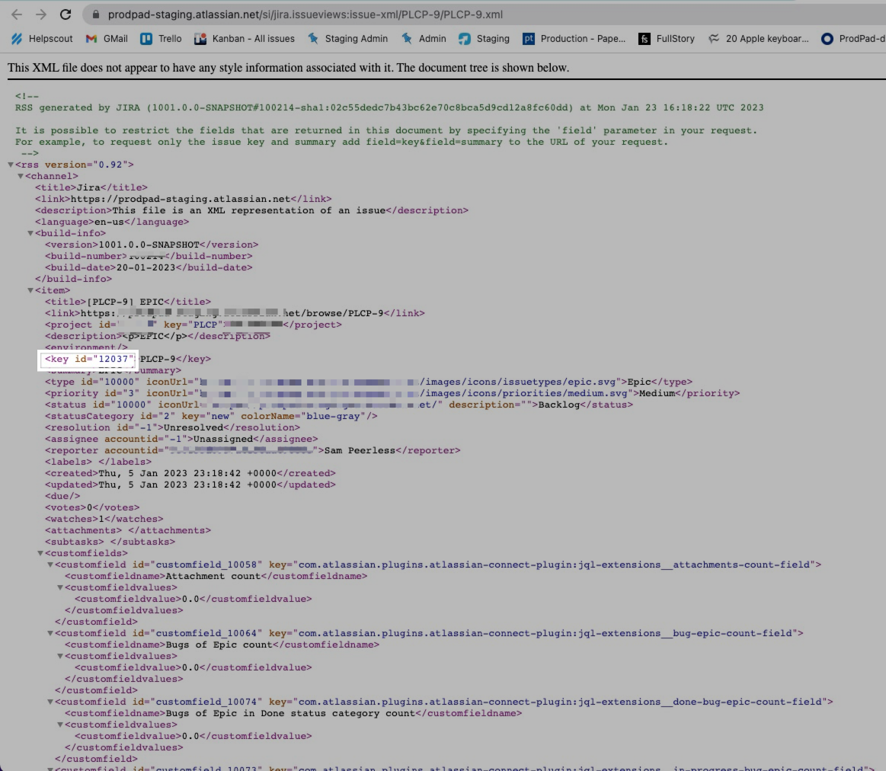The width and height of the screenshot is (886, 771).
Task: Click the key id="12037" text
Action: (x=88, y=359)
